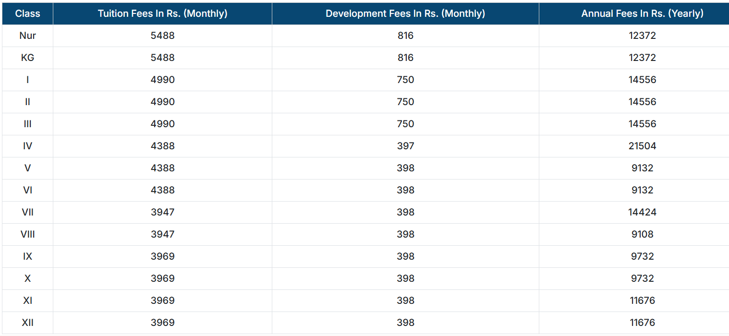Select annual fee 9108 for class VIII

tap(642, 234)
